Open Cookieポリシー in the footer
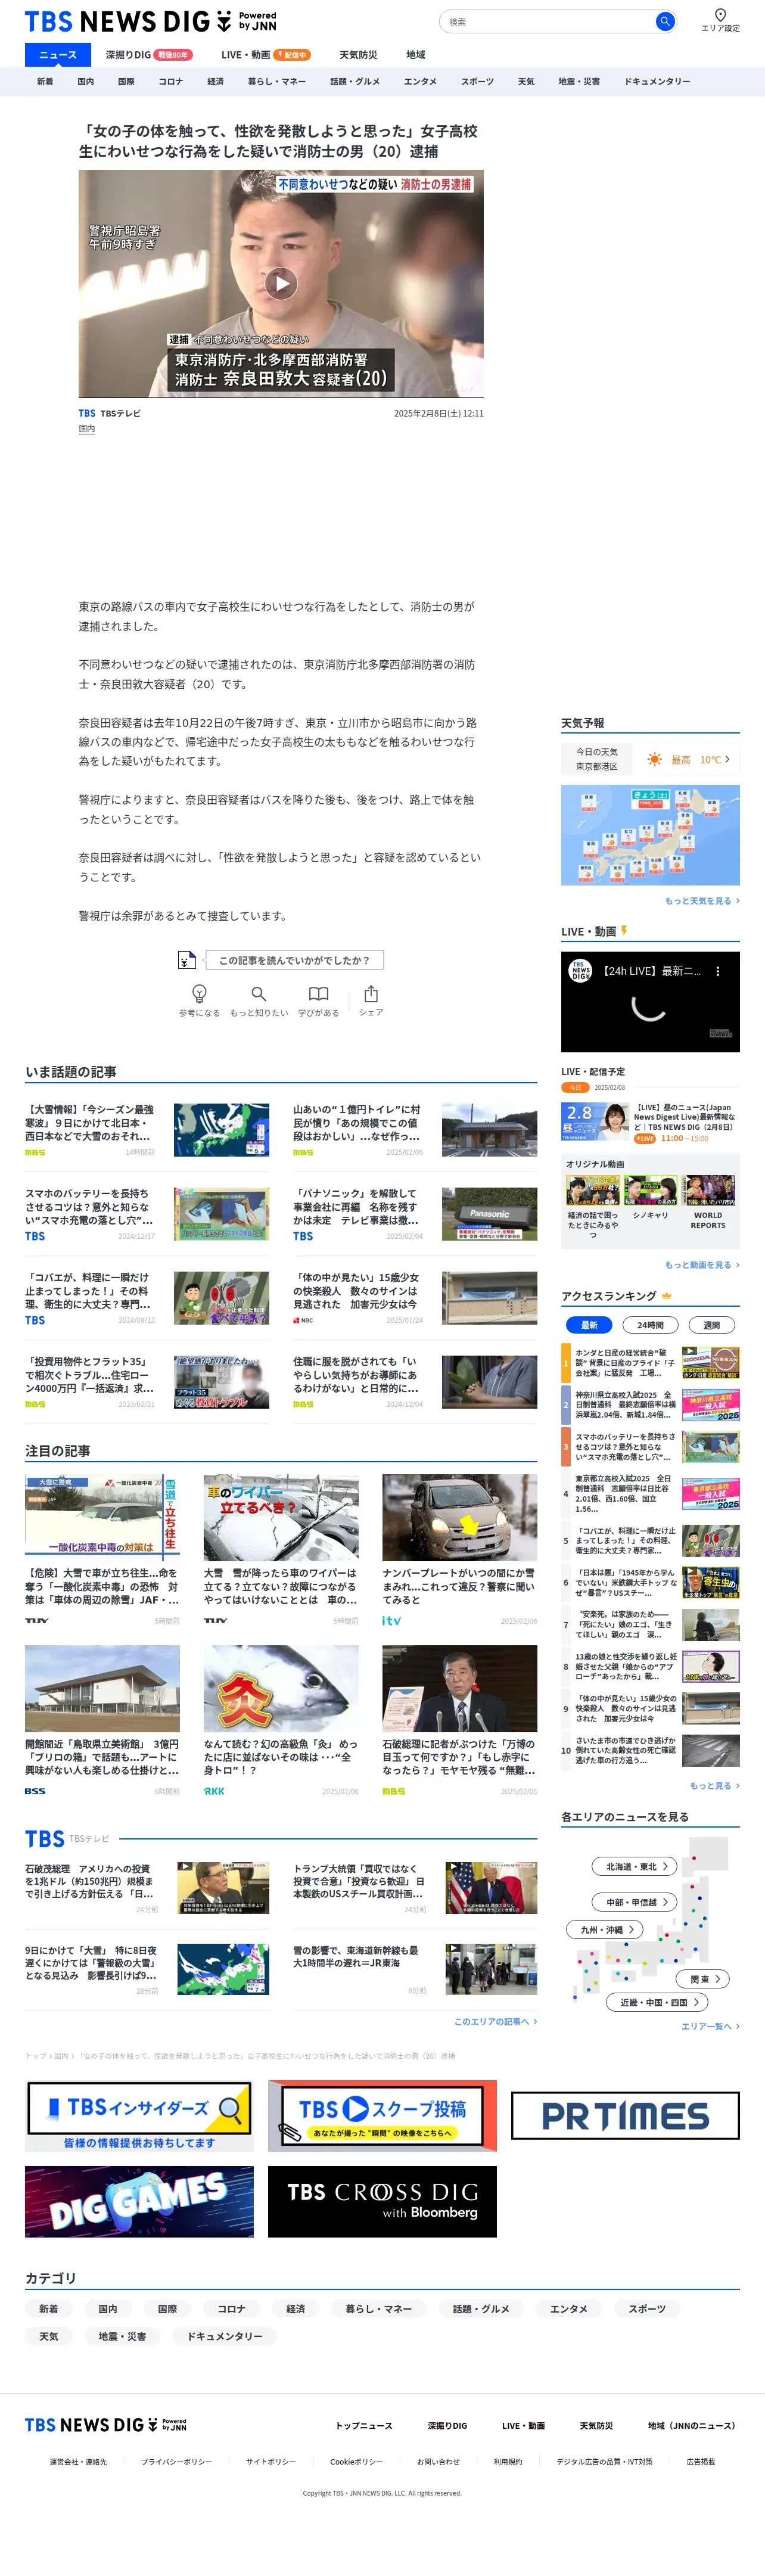 point(357,2461)
